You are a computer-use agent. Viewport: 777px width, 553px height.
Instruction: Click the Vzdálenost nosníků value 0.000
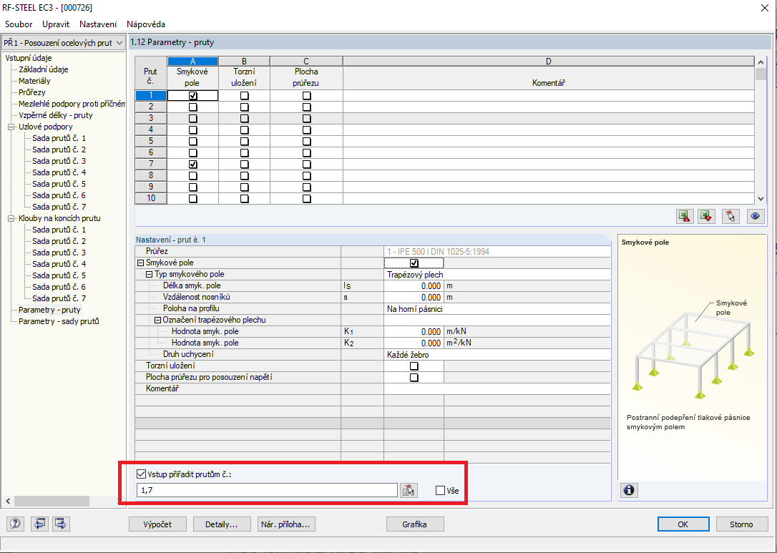tap(414, 298)
